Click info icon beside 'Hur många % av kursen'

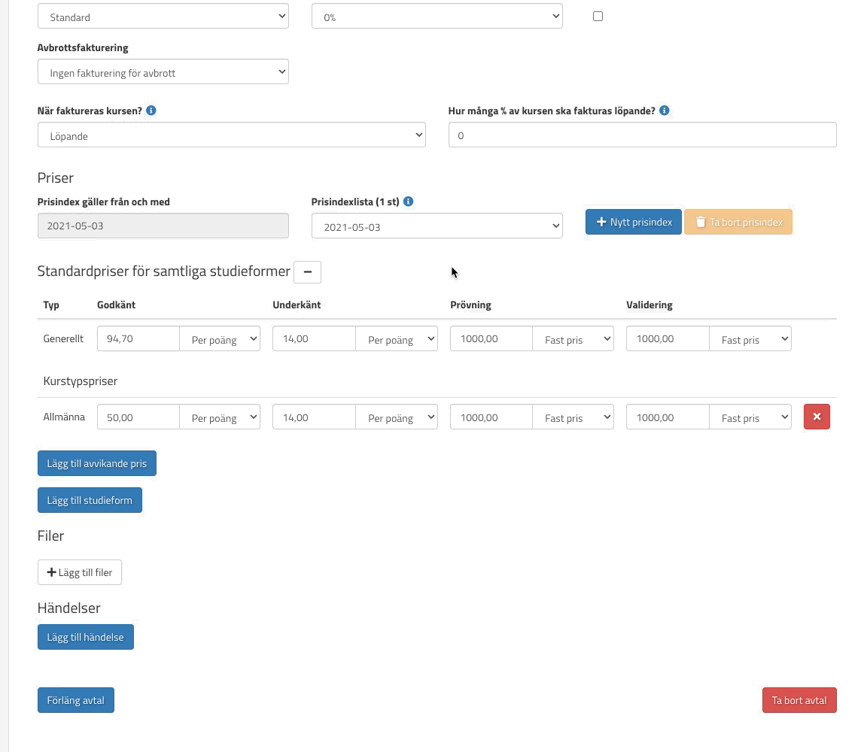coord(665,111)
